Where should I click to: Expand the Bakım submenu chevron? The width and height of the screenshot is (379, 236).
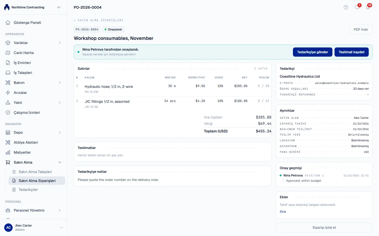pos(60,83)
